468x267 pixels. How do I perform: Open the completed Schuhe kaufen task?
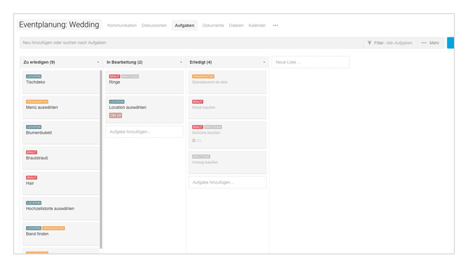tap(227, 135)
